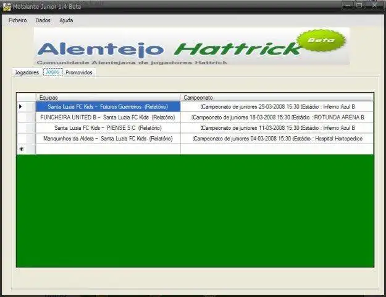Close the Mótalante Junior window
386x297 pixels.
[375, 6]
